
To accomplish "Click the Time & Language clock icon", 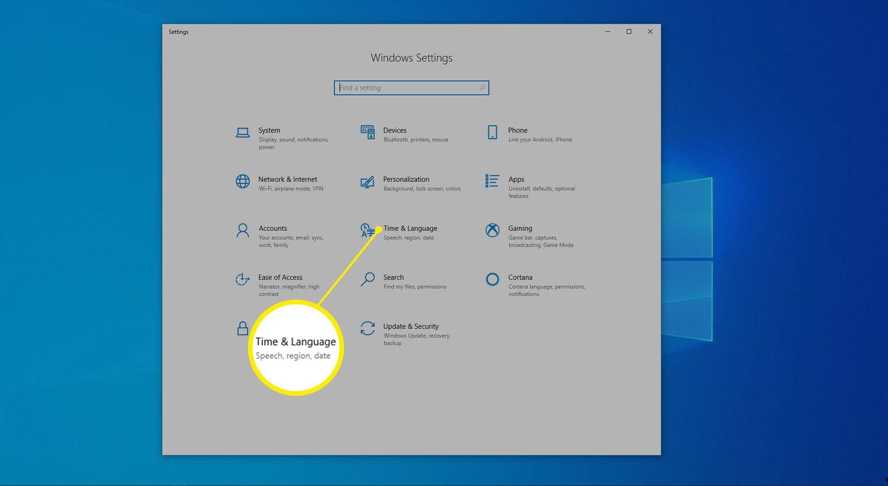I will (368, 230).
